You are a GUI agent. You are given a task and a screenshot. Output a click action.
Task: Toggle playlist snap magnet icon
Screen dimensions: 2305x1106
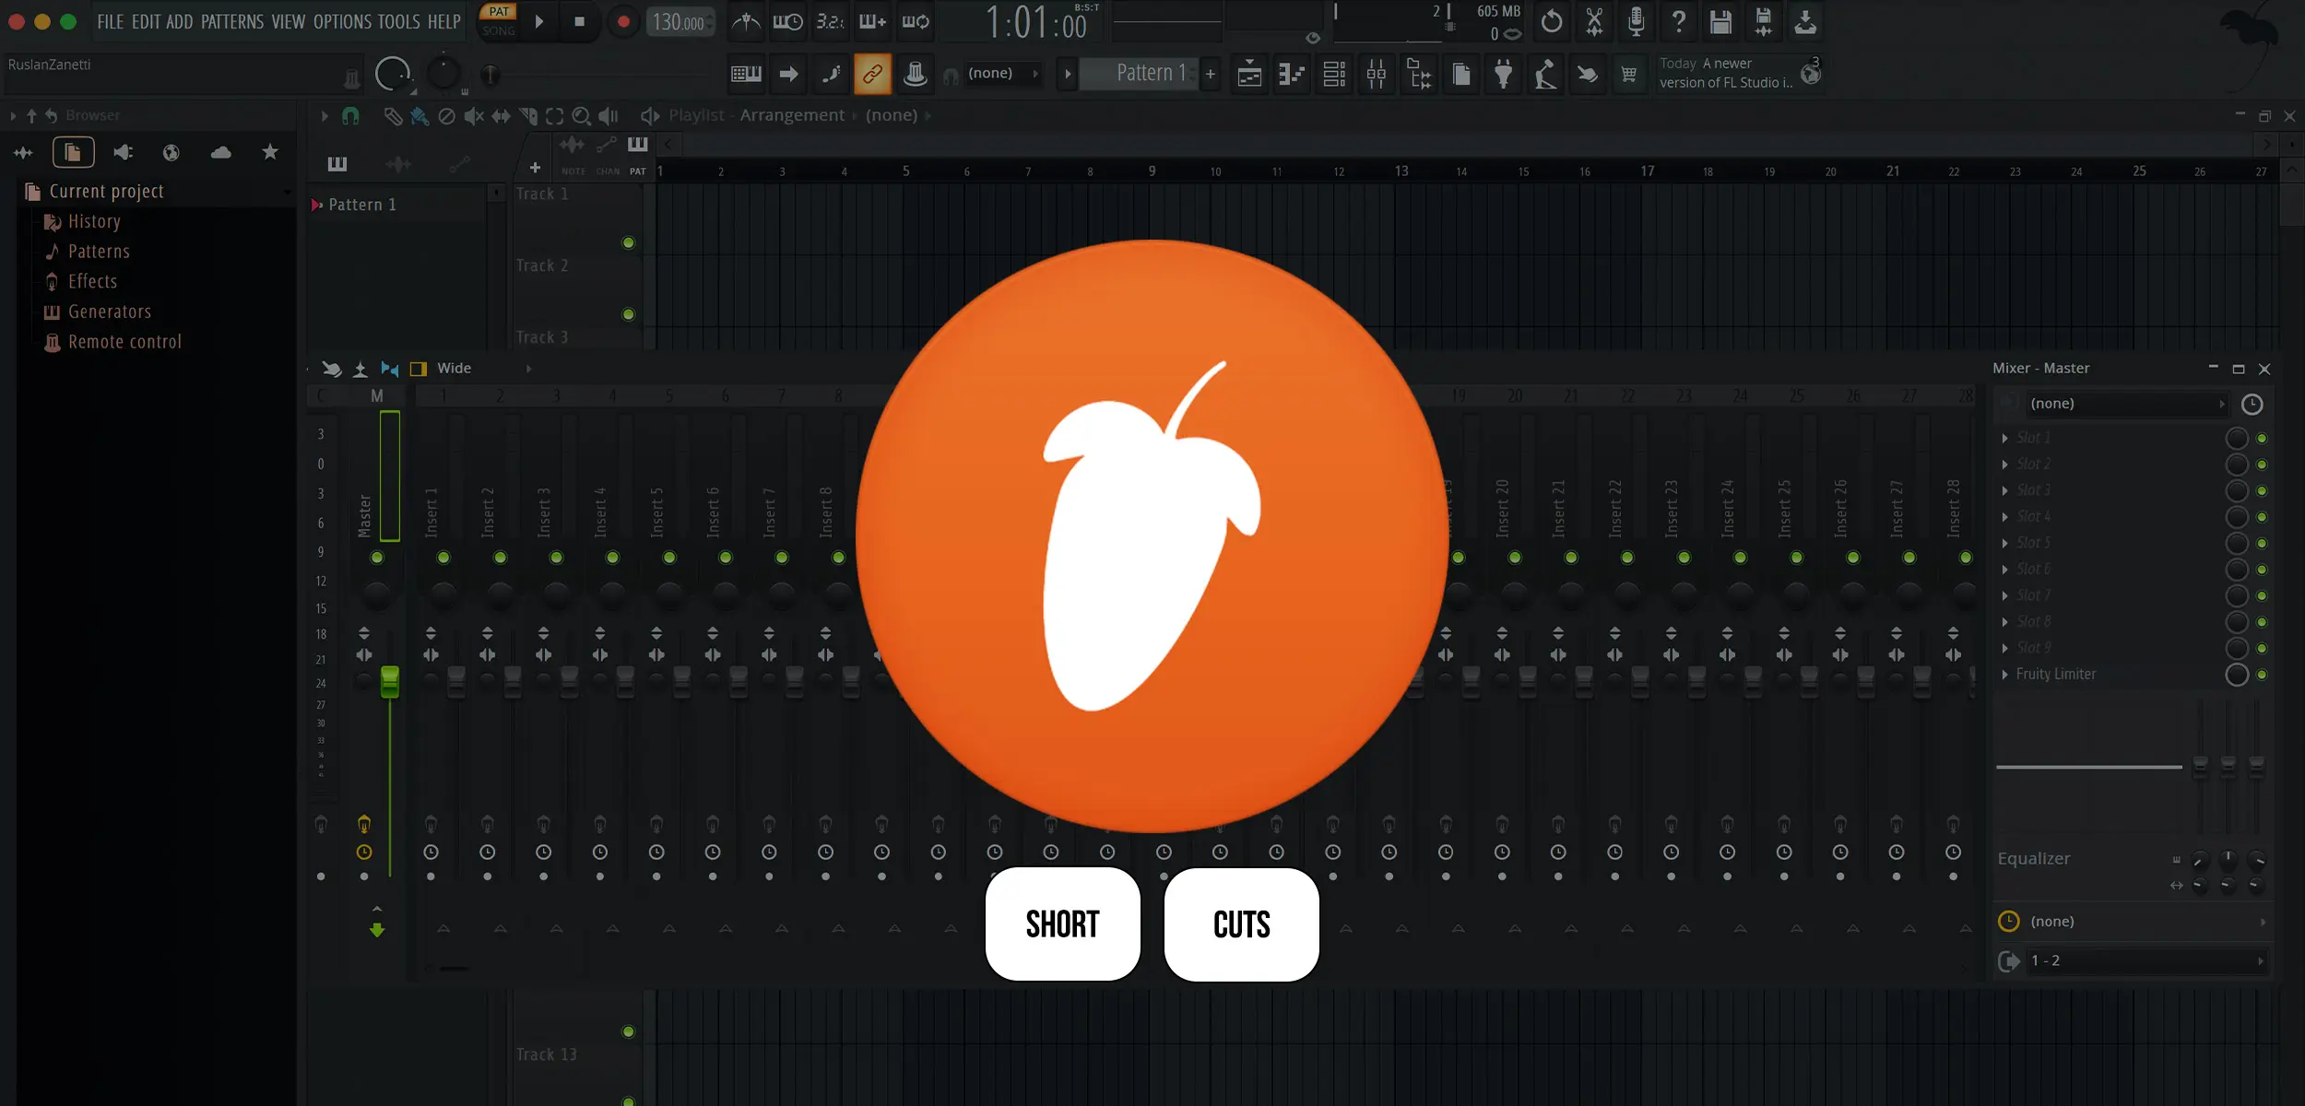[x=350, y=116]
